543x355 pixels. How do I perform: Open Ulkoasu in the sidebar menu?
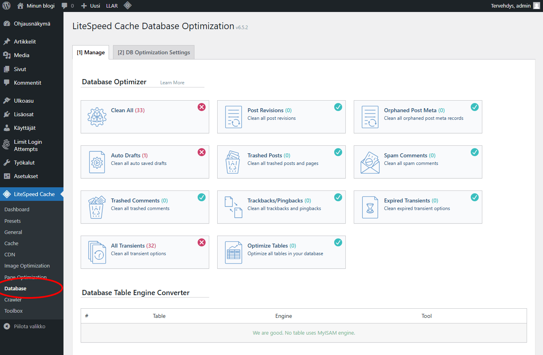click(x=32, y=101)
